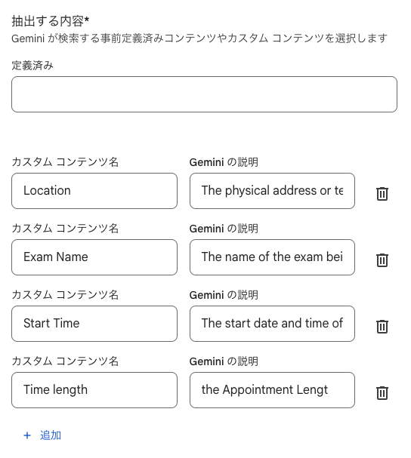The width and height of the screenshot is (411, 458).
Task: Focus the Start Time name field
Action: tap(94, 324)
